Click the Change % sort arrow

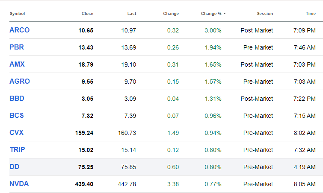(x=225, y=14)
